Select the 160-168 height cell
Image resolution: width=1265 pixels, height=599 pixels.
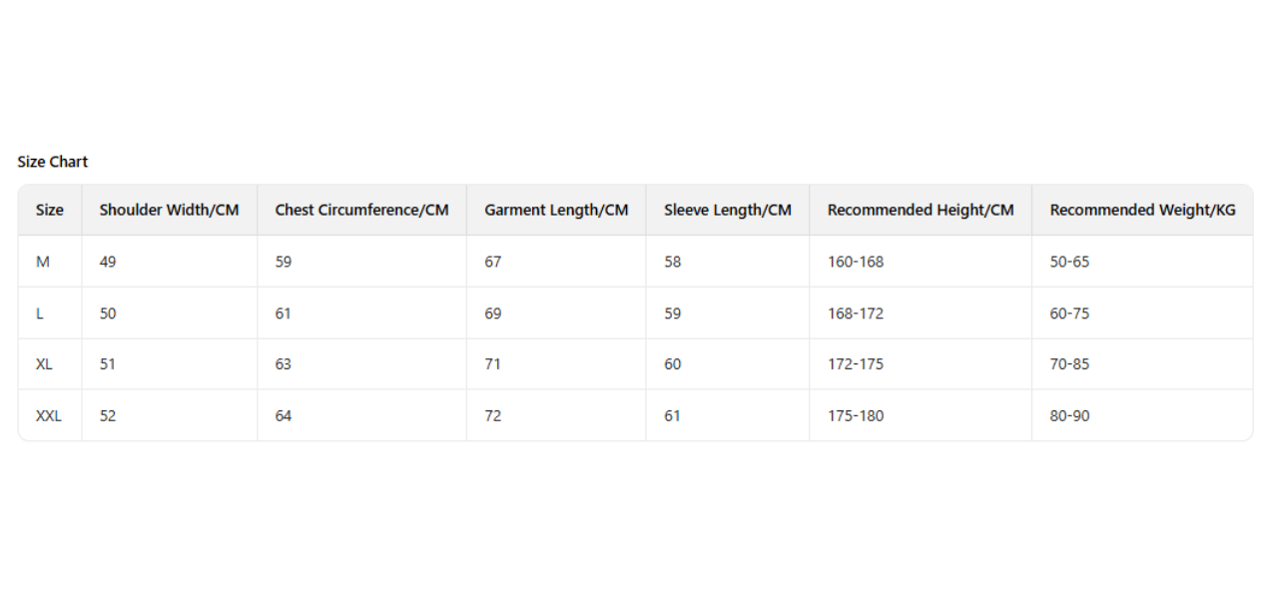click(856, 262)
